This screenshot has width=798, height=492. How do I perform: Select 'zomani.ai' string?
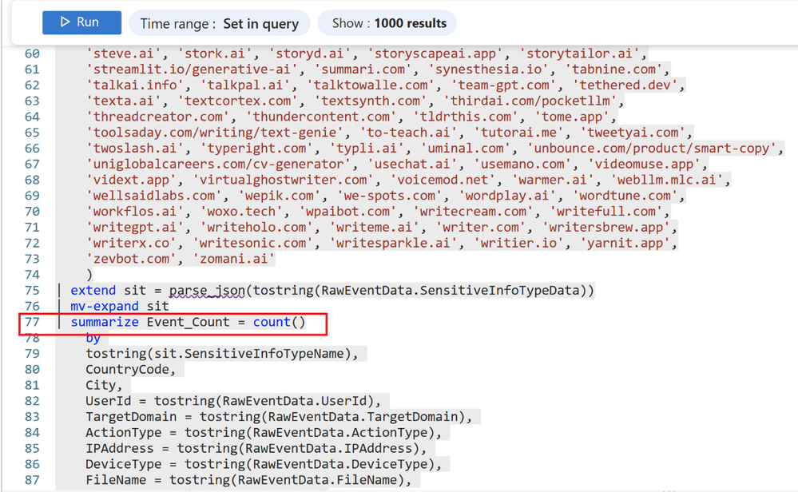click(x=233, y=259)
